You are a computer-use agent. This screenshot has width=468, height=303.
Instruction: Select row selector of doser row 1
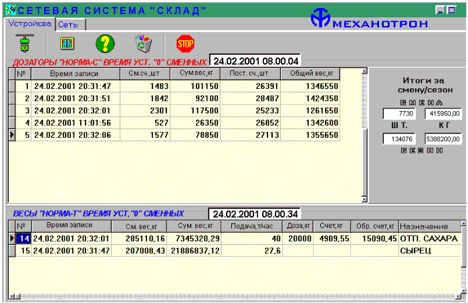[x=11, y=86]
